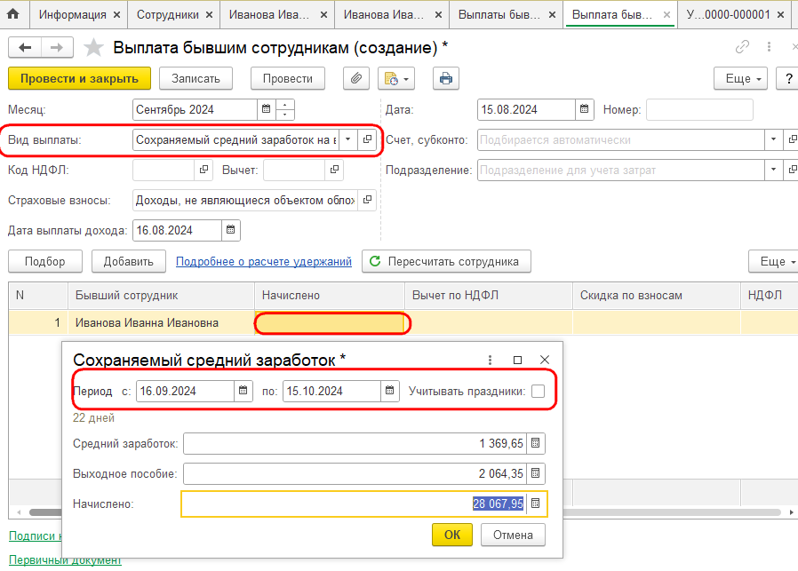This screenshot has width=798, height=571.
Task: Open calendar for the Месяц field
Action: [267, 109]
